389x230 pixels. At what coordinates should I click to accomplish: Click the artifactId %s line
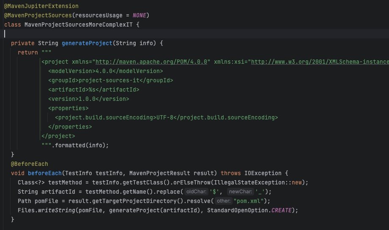[93, 89]
